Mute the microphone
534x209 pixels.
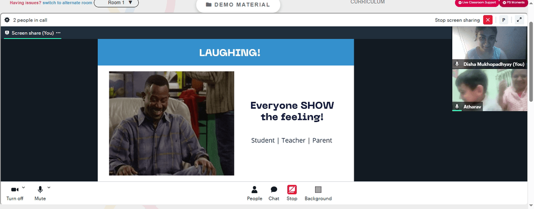(x=40, y=194)
